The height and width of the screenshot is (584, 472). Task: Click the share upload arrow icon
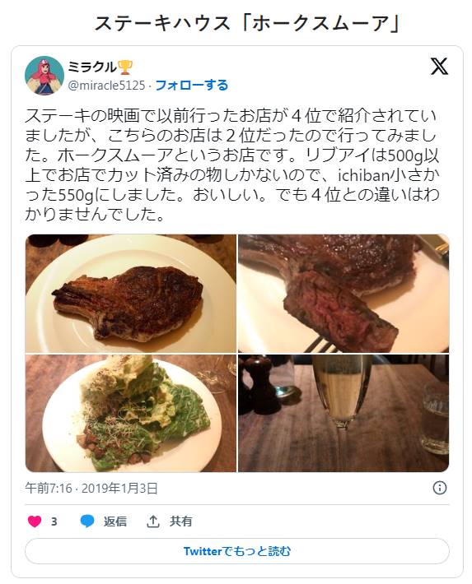click(x=153, y=521)
